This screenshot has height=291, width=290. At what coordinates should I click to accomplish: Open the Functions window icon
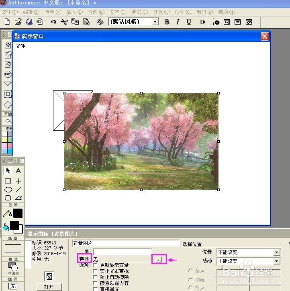coord(227,22)
